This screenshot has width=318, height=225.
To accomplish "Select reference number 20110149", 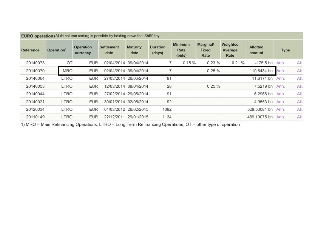I will pos(35,117).
